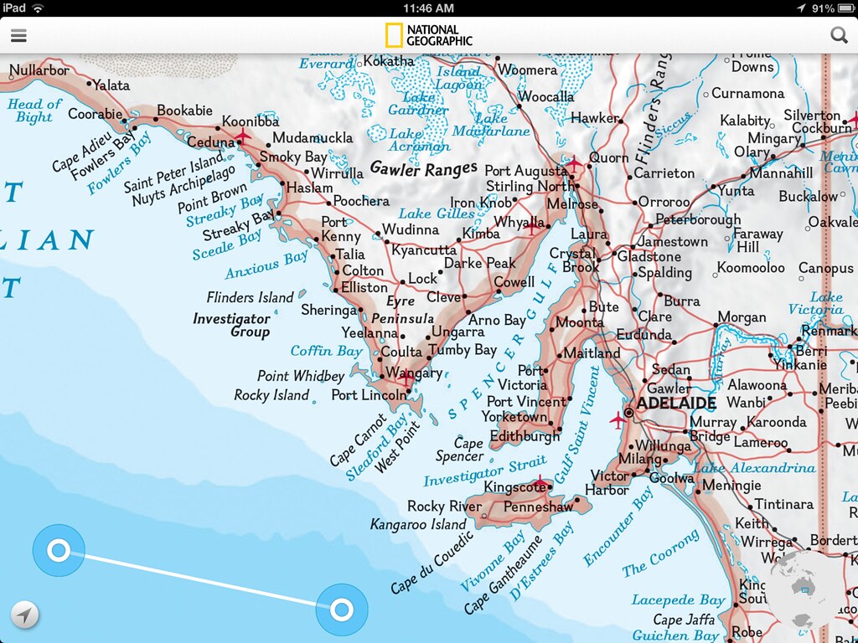The width and height of the screenshot is (858, 643).
Task: Tap the Adelaide airport plane icon
Action: pyautogui.click(x=617, y=420)
